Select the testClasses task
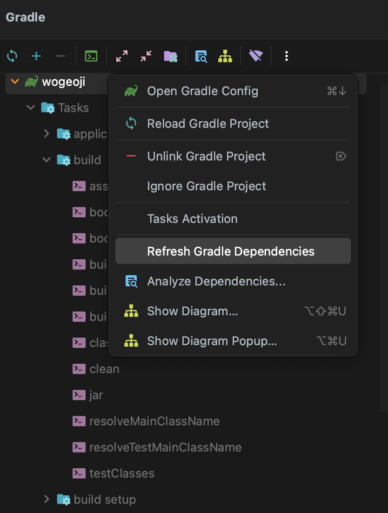388x513 pixels. pos(122,474)
